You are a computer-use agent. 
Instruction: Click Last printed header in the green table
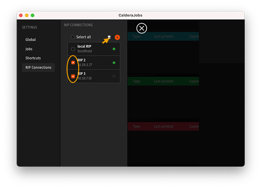[x=163, y=81]
